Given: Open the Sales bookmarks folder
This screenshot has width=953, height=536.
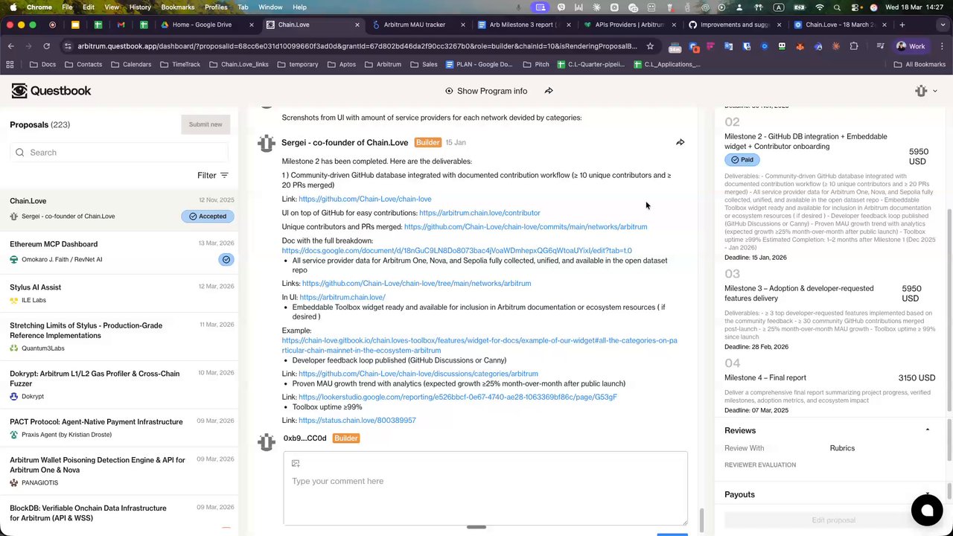Looking at the screenshot, I should 424,65.
